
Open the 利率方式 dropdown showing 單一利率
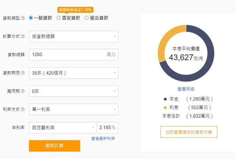coord(73,109)
